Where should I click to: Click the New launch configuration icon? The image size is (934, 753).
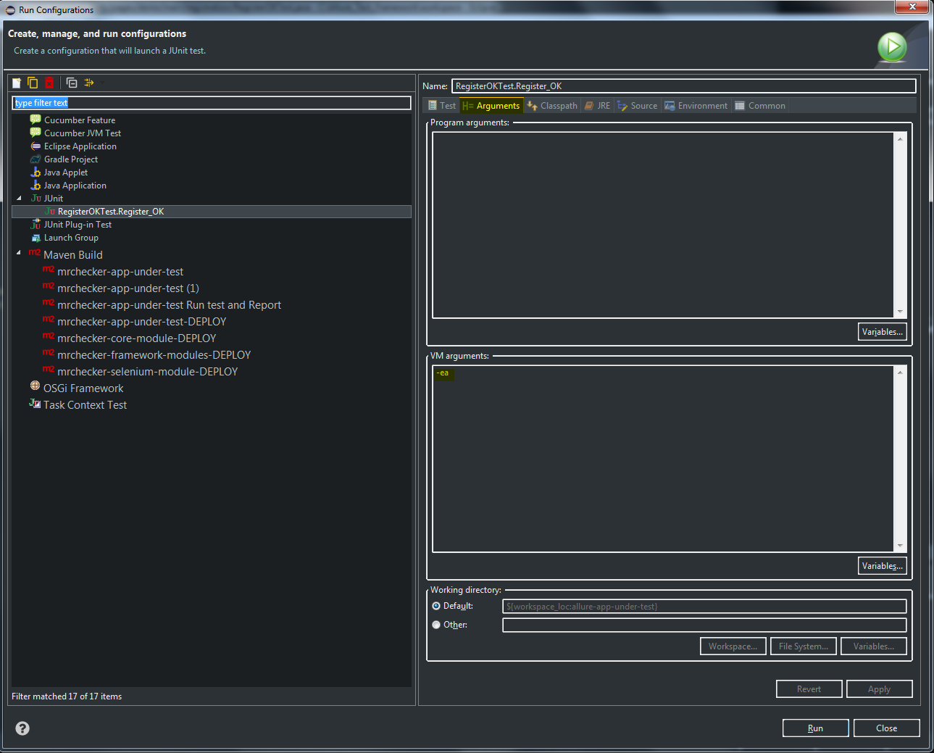tap(17, 83)
